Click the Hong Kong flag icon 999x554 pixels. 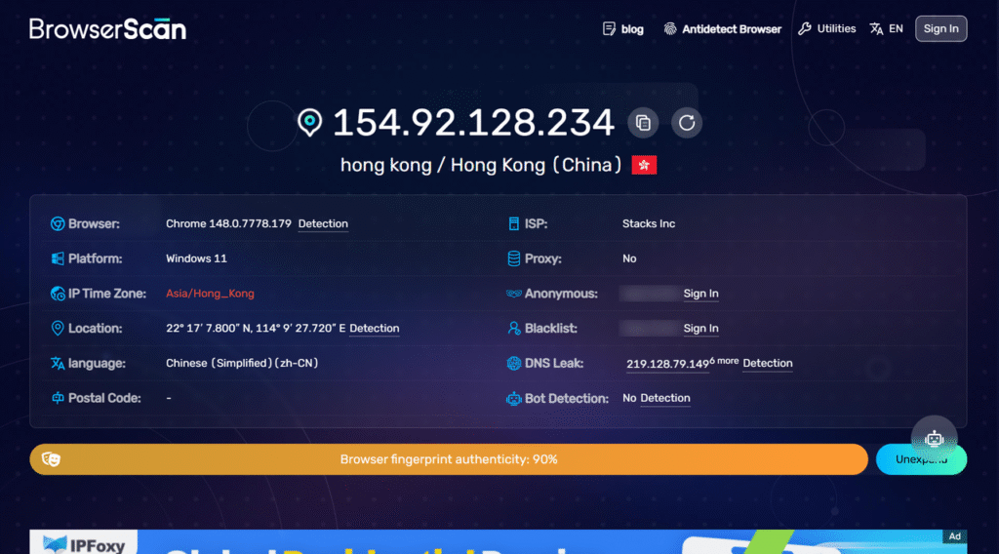(644, 165)
